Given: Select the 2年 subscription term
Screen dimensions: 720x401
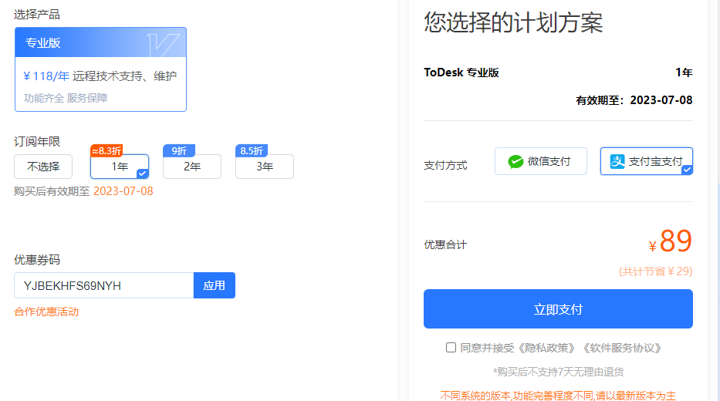Looking at the screenshot, I should (x=192, y=167).
